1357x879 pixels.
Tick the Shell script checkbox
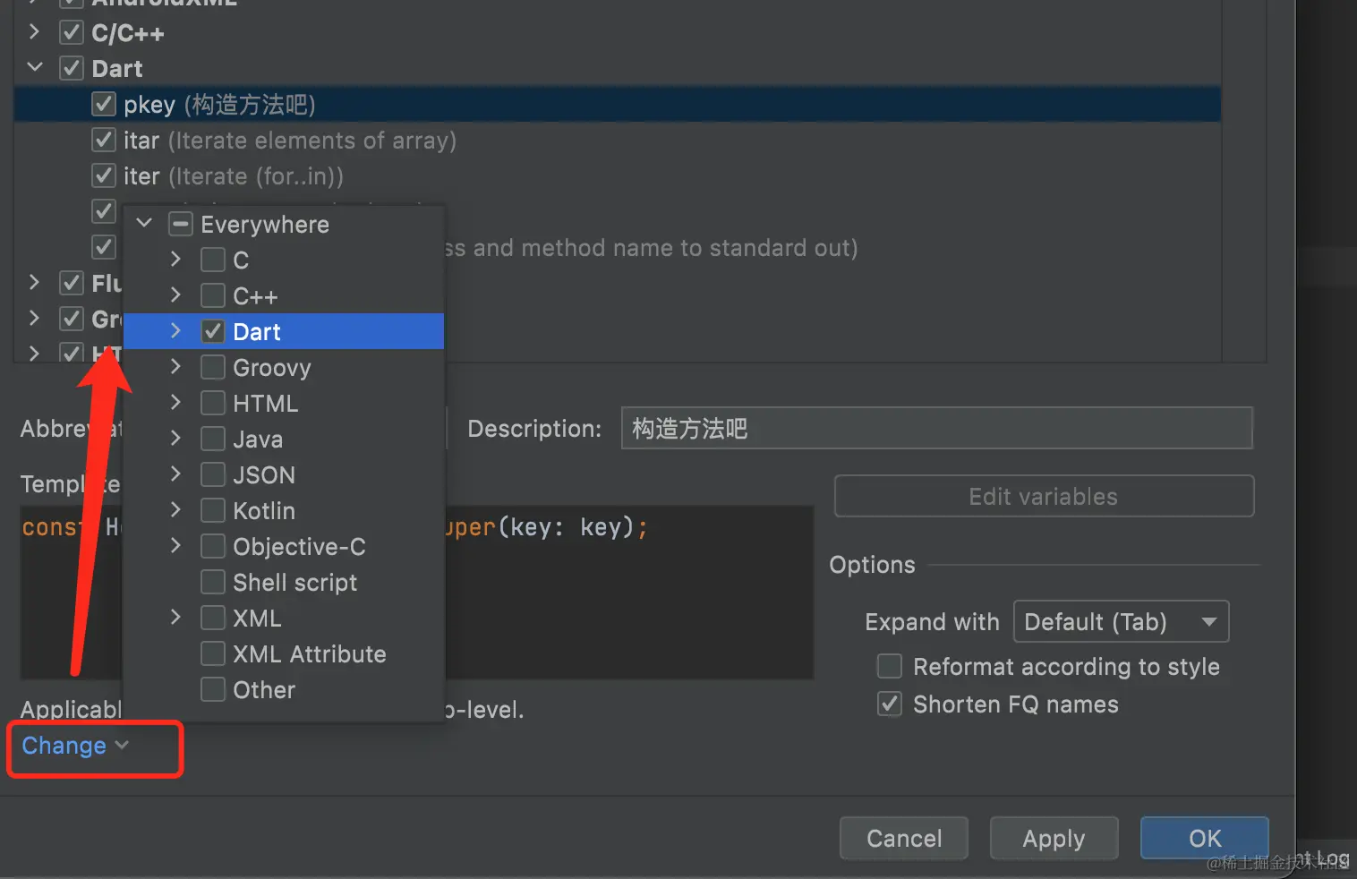213,583
